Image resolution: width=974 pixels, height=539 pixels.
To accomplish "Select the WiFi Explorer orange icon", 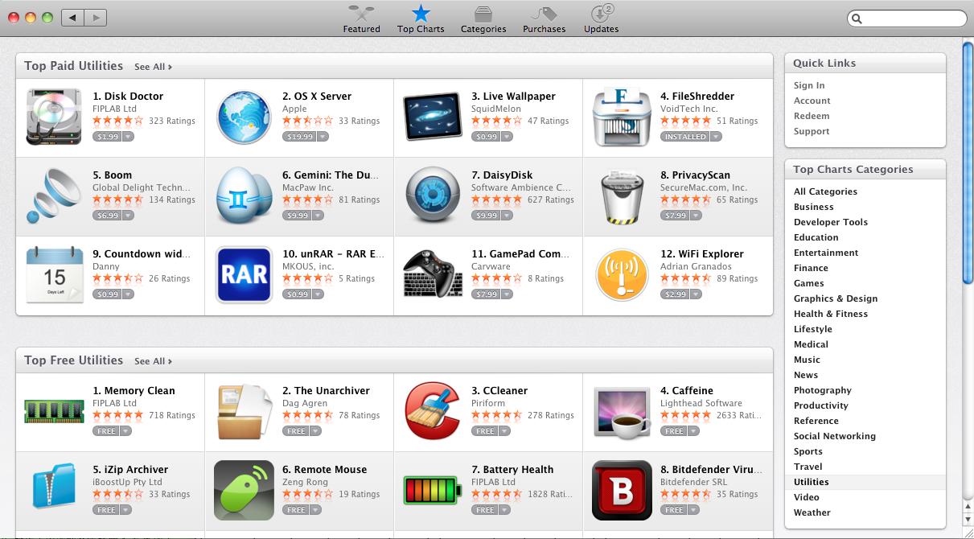I will coord(622,275).
